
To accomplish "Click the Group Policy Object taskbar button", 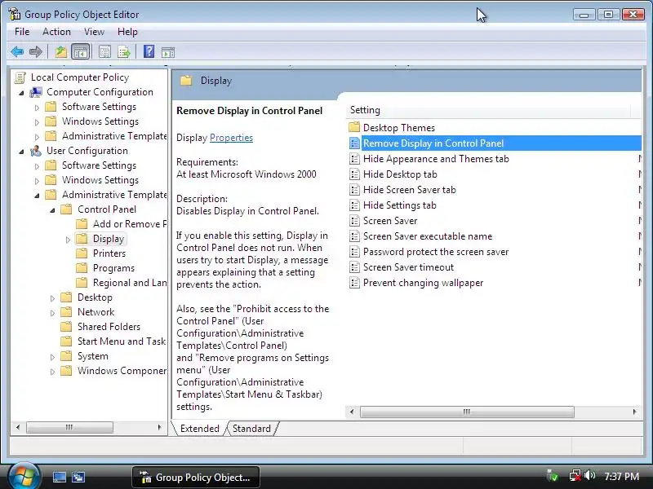I will coord(196,477).
